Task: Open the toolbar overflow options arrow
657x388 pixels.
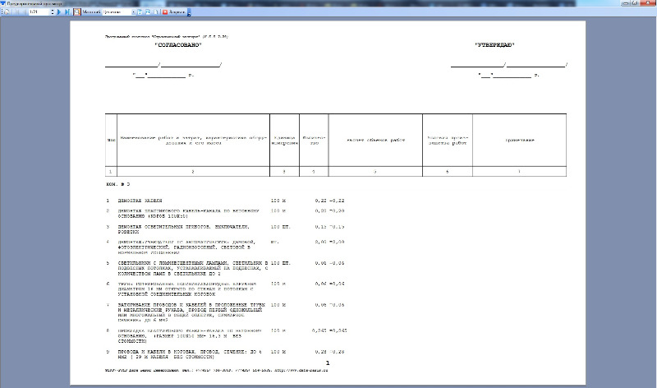Action: pyautogui.click(x=189, y=12)
